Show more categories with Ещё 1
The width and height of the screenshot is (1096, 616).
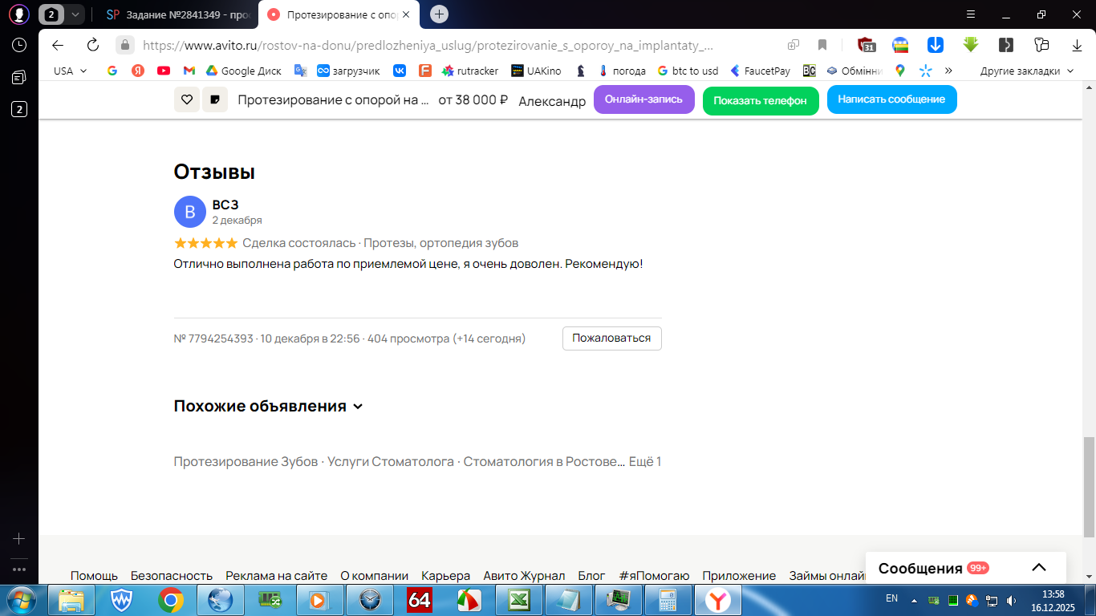coord(645,462)
